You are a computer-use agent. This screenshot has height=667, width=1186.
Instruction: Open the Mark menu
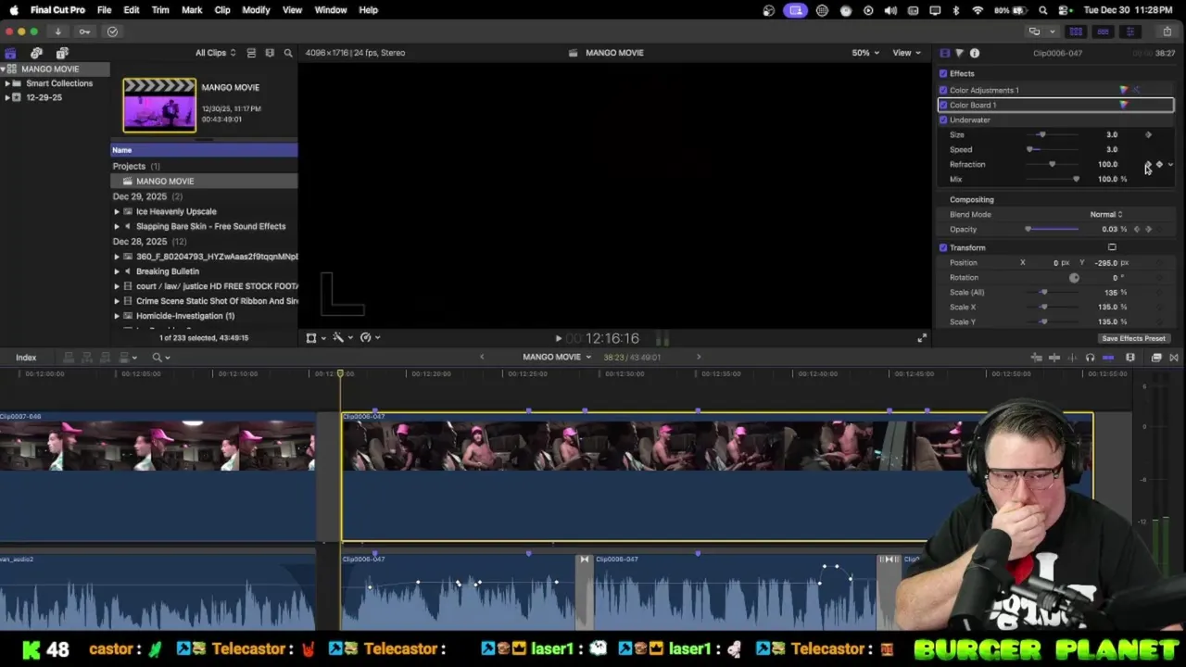[192, 10]
